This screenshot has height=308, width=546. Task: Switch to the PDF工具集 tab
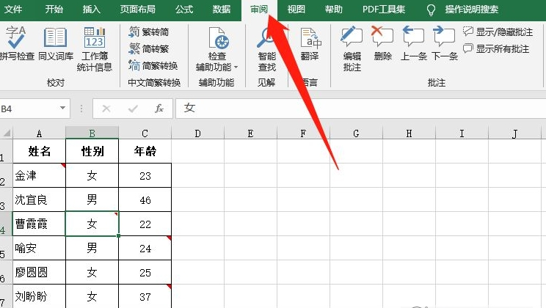(x=383, y=10)
